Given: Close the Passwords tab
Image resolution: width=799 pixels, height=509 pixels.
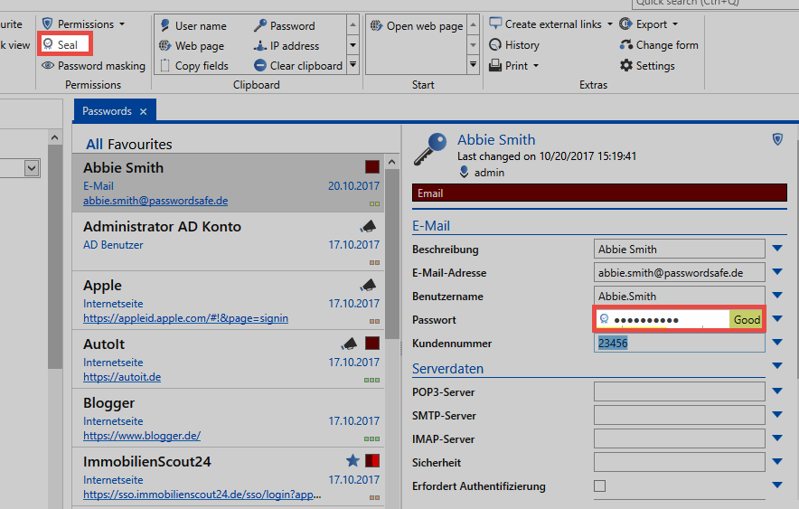Looking at the screenshot, I should [143, 111].
